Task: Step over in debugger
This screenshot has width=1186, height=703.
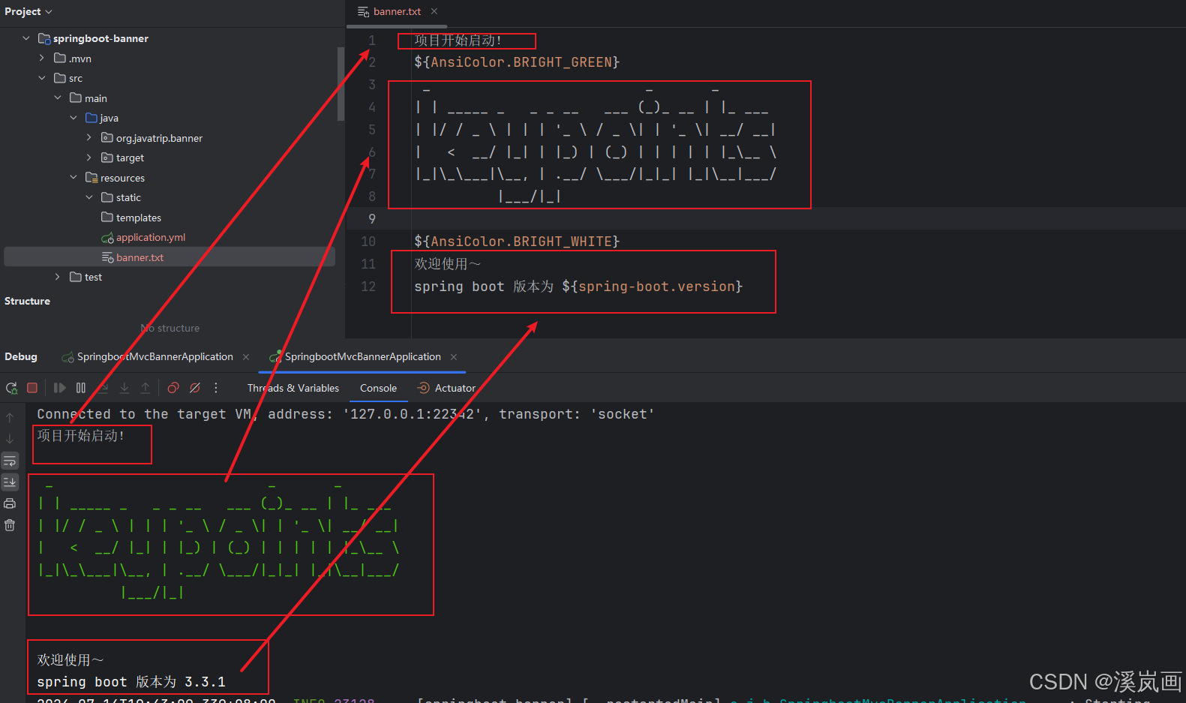Action: pos(104,388)
